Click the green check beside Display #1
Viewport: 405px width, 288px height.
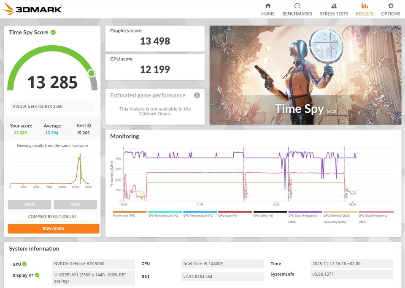(37, 275)
